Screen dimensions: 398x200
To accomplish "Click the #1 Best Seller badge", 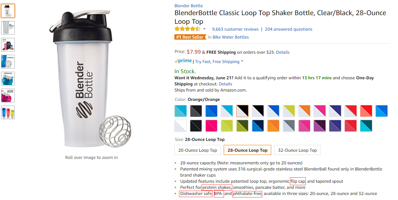I will (x=190, y=37).
